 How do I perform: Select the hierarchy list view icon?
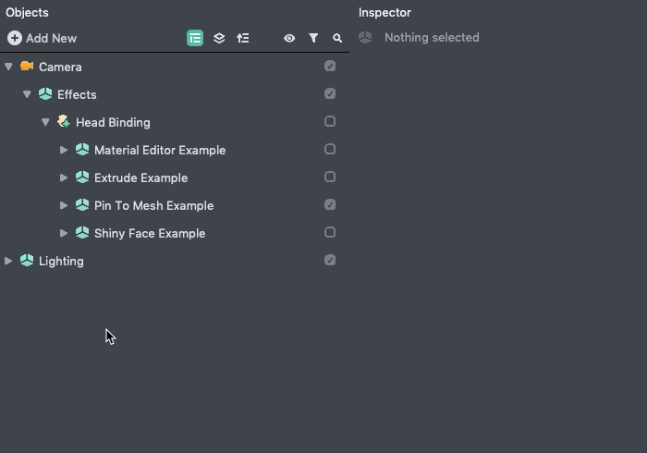click(x=195, y=38)
